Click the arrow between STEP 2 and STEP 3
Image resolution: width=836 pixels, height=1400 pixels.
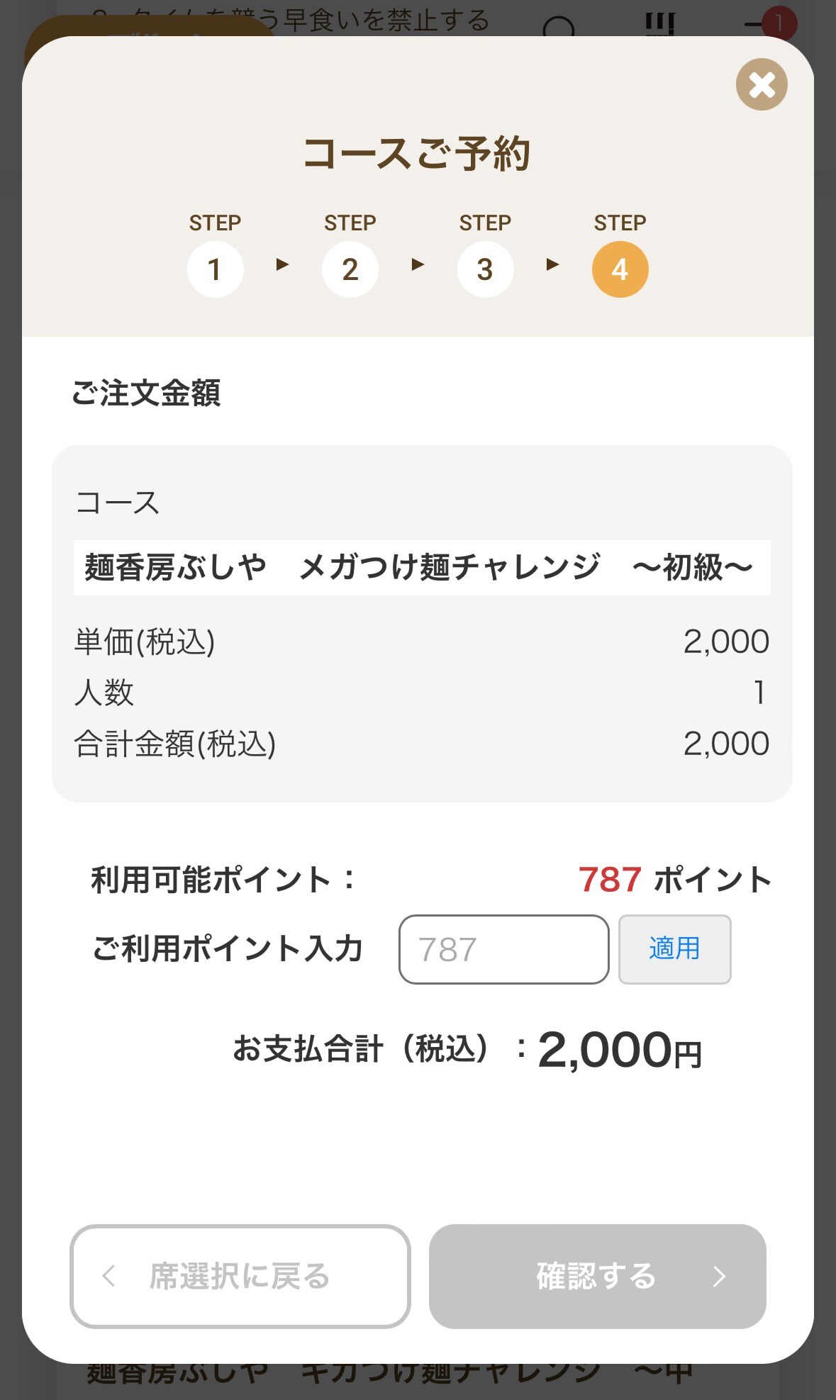[x=418, y=265]
